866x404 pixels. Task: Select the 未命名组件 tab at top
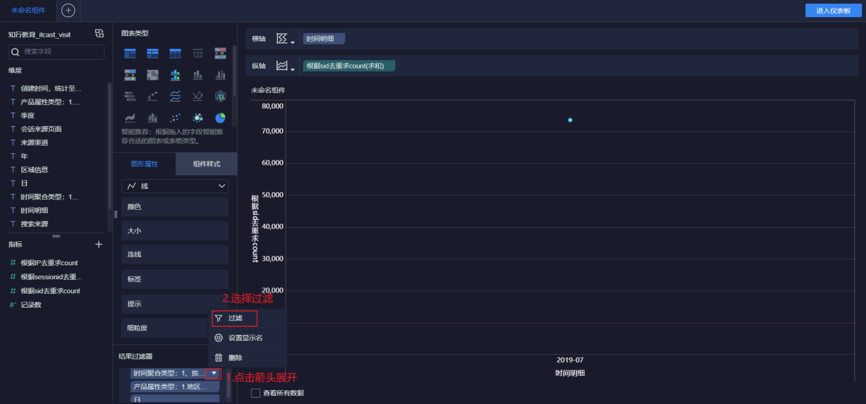28,11
